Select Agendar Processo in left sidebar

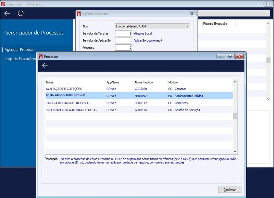pyautogui.click(x=20, y=50)
